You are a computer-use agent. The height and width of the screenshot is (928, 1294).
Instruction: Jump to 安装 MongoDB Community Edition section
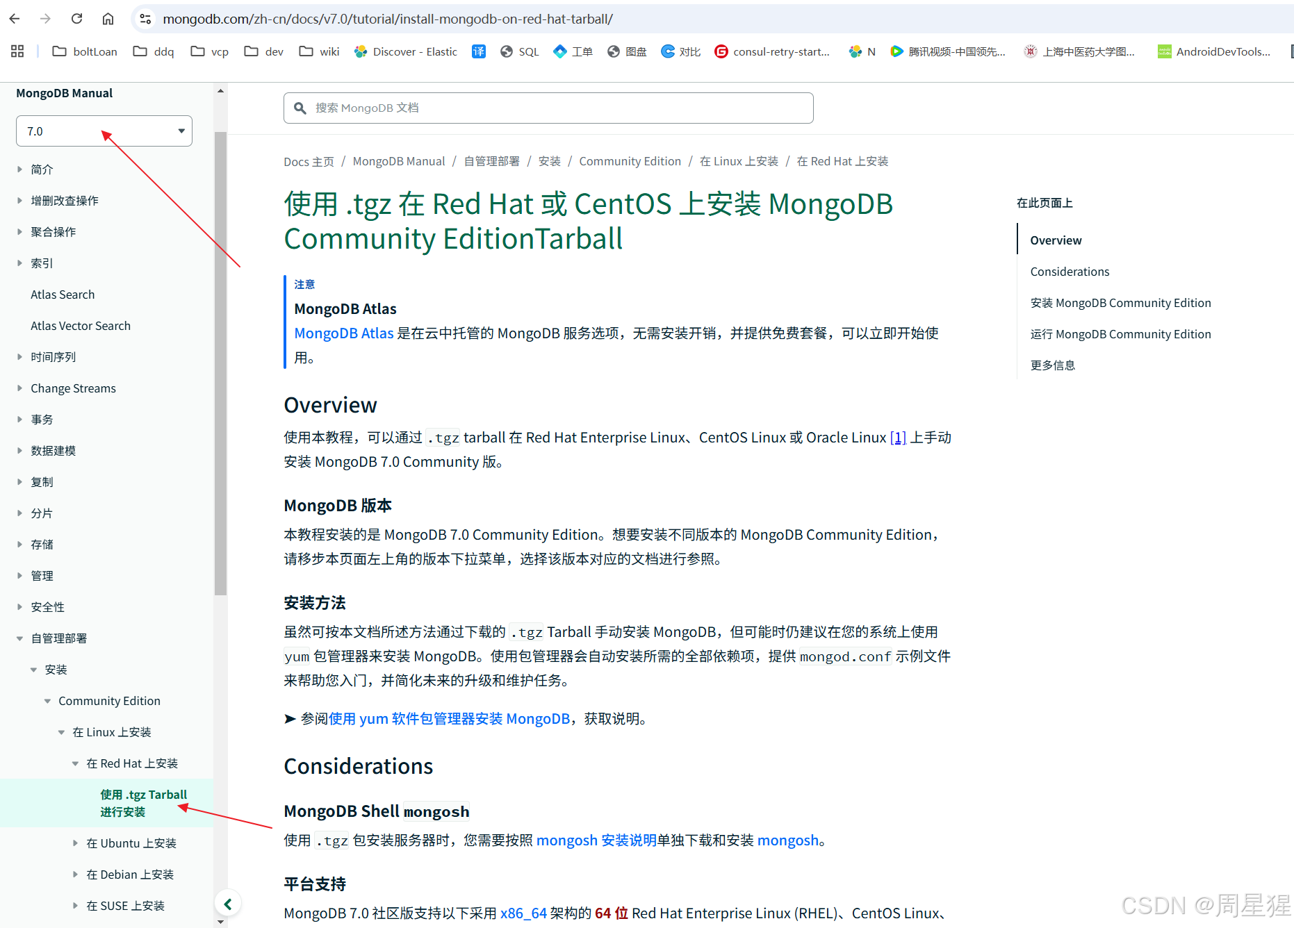coord(1120,303)
